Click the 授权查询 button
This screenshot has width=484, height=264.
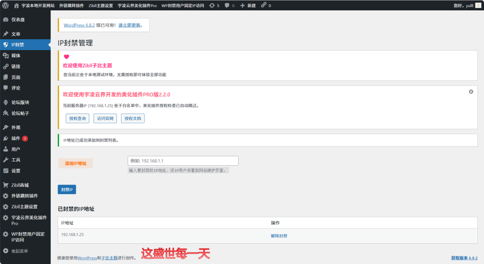78,119
